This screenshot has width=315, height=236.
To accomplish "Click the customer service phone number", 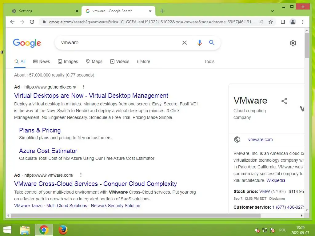I will coord(289,207).
